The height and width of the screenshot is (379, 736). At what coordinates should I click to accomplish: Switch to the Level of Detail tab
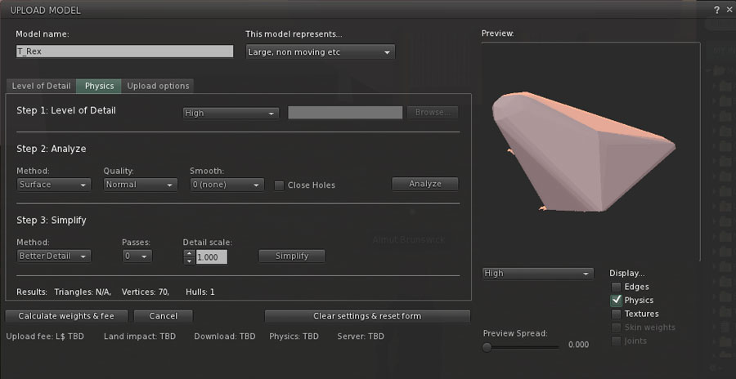click(41, 86)
